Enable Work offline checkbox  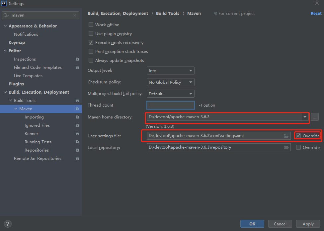(91, 24)
